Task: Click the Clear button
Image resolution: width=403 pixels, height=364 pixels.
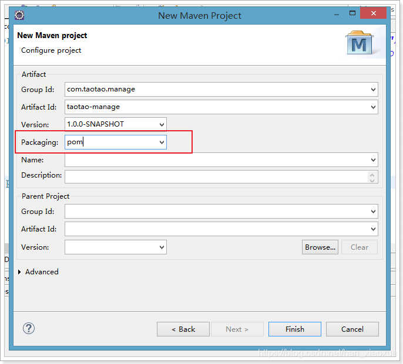Action: tap(360, 247)
